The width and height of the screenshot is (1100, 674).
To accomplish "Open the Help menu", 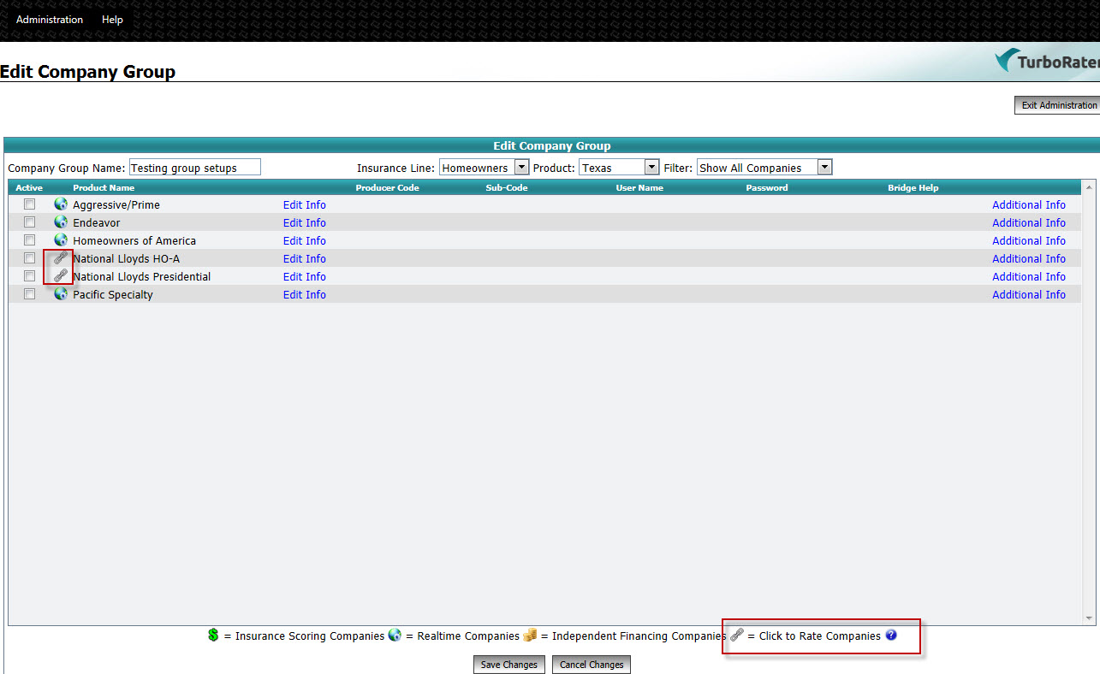I will pos(112,20).
